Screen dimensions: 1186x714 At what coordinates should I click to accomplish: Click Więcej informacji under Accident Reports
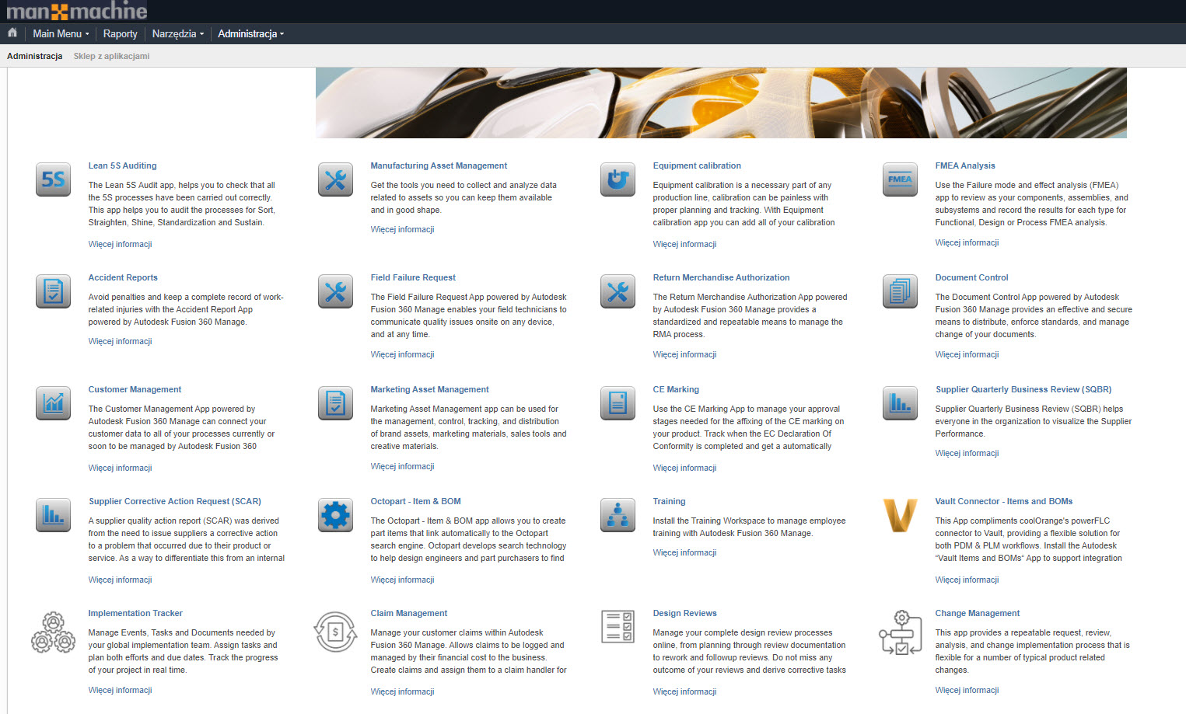pyautogui.click(x=120, y=341)
